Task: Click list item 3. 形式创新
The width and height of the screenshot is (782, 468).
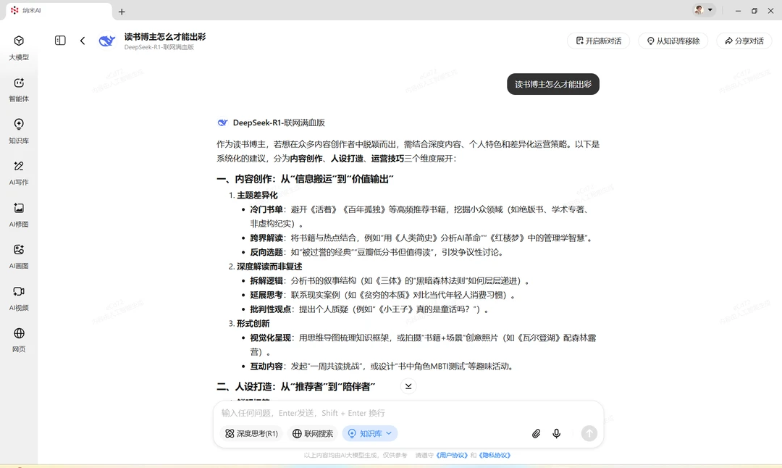Action: click(249, 323)
